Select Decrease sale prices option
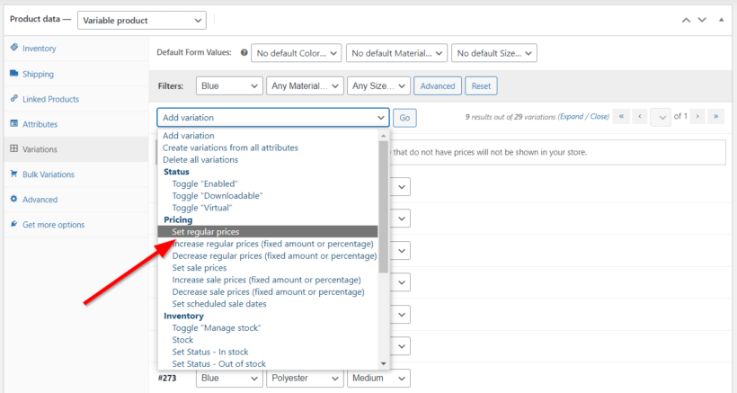 (x=268, y=291)
